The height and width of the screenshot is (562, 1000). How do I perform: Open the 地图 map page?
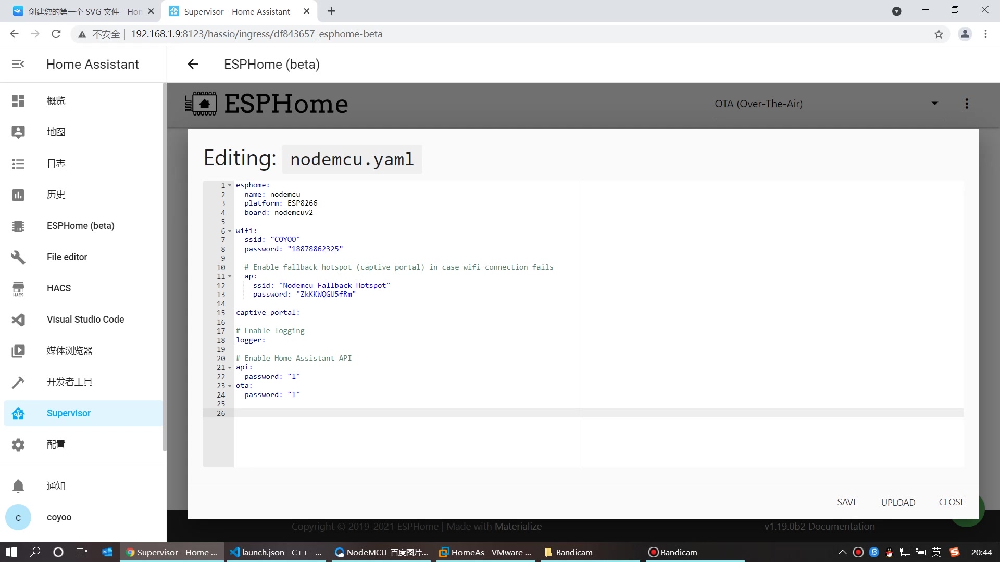click(x=83, y=132)
